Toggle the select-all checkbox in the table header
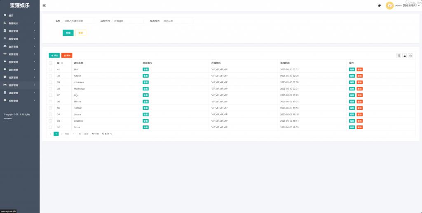The image size is (422, 213). pos(51,63)
